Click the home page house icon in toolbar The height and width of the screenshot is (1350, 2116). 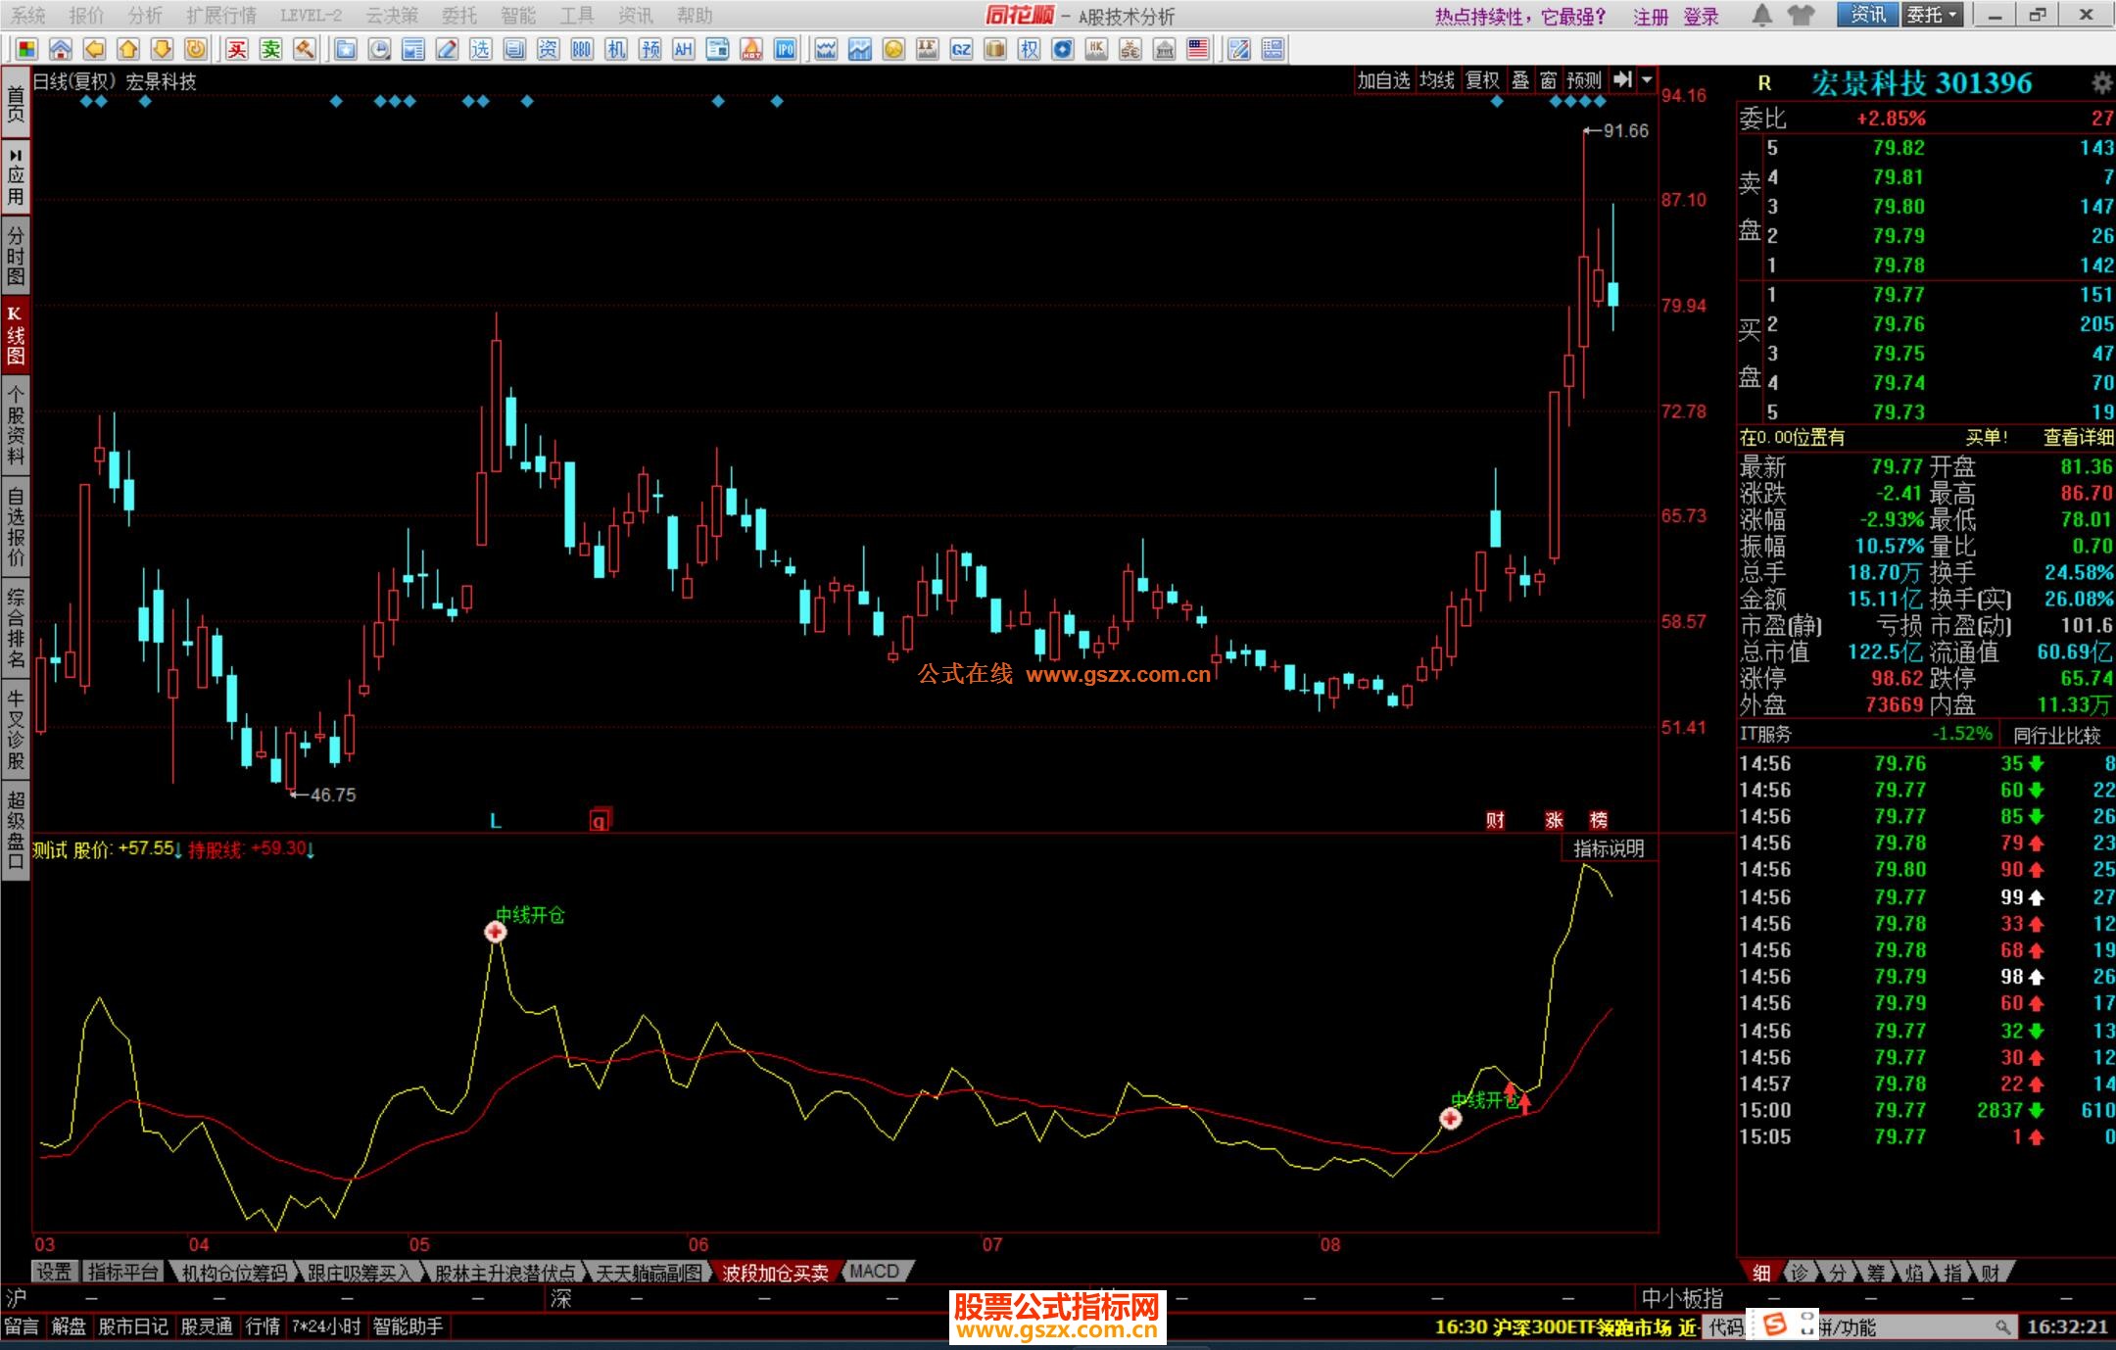[x=60, y=49]
